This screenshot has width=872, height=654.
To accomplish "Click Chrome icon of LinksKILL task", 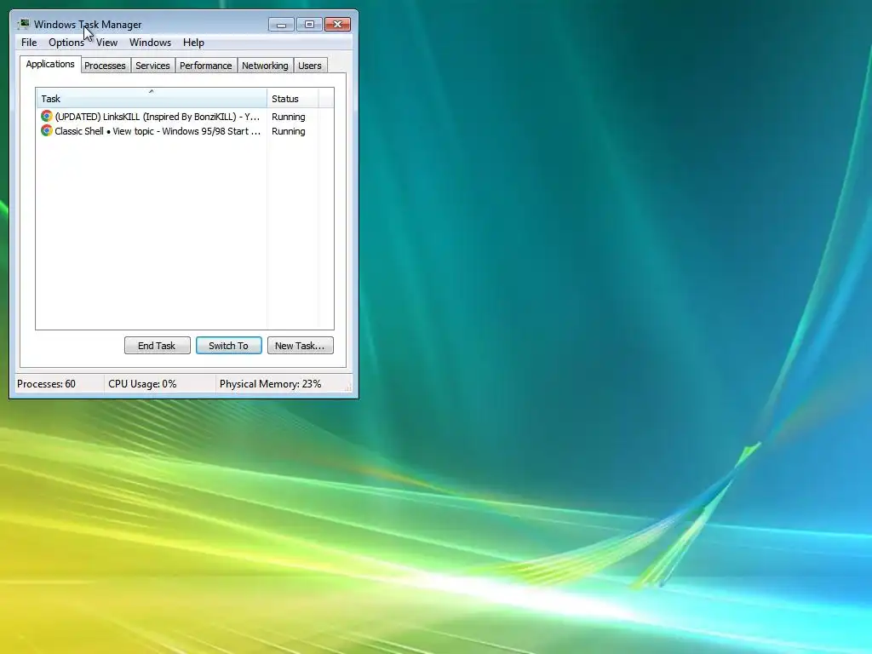I will pyautogui.click(x=47, y=116).
